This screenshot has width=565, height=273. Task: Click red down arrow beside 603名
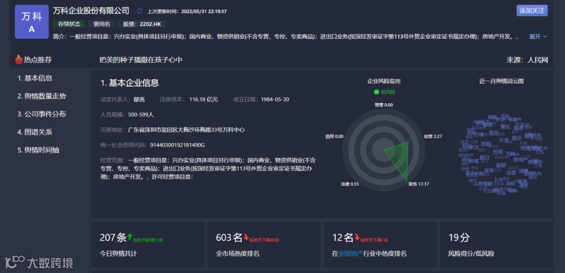pos(246,237)
